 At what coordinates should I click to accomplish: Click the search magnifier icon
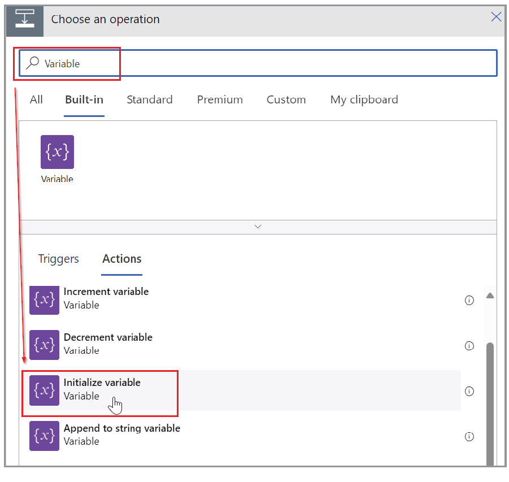(x=33, y=63)
